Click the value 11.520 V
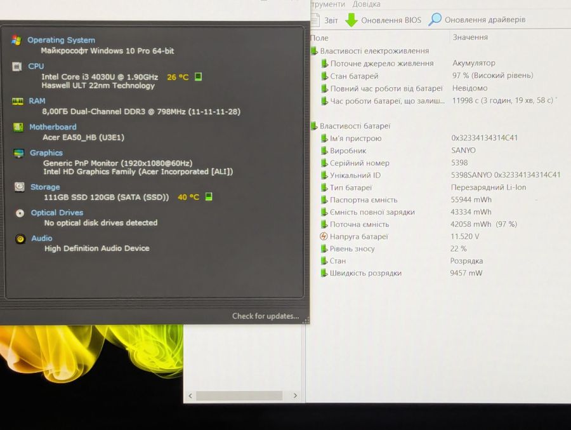 [464, 236]
